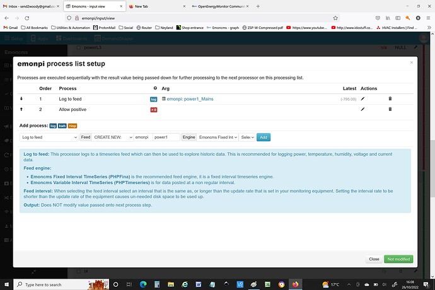Viewport: 435px width, 290px height.
Task: Click the feed tag field 'emonpi'
Action: tap(143, 137)
